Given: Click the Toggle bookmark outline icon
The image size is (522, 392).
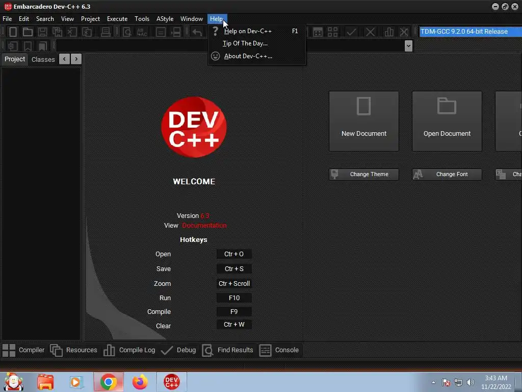Looking at the screenshot, I should [28, 46].
